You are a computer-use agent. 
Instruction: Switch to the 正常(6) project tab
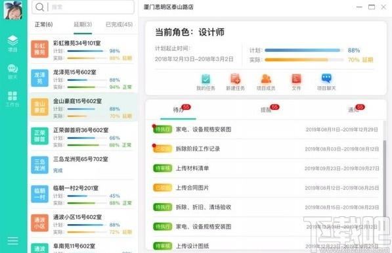[44, 24]
